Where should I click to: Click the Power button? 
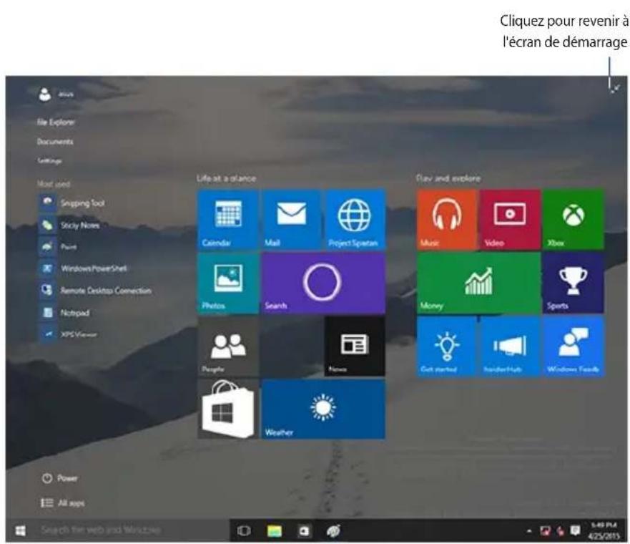(60, 478)
